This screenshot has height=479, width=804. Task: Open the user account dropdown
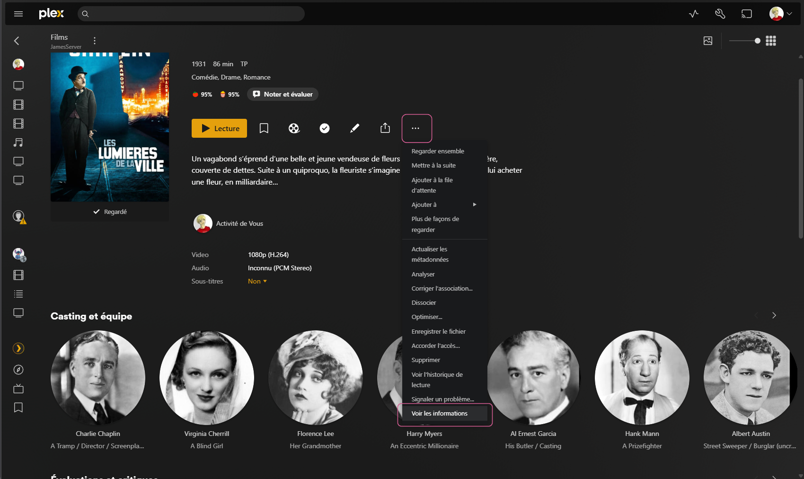781,14
